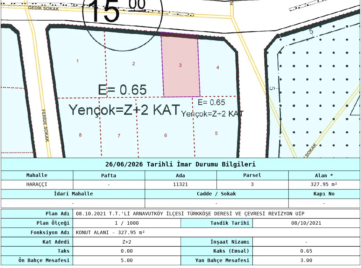Click the "Kat Adedi" row label
Image resolution: width=361 pixels, height=268 pixels.
point(56,242)
